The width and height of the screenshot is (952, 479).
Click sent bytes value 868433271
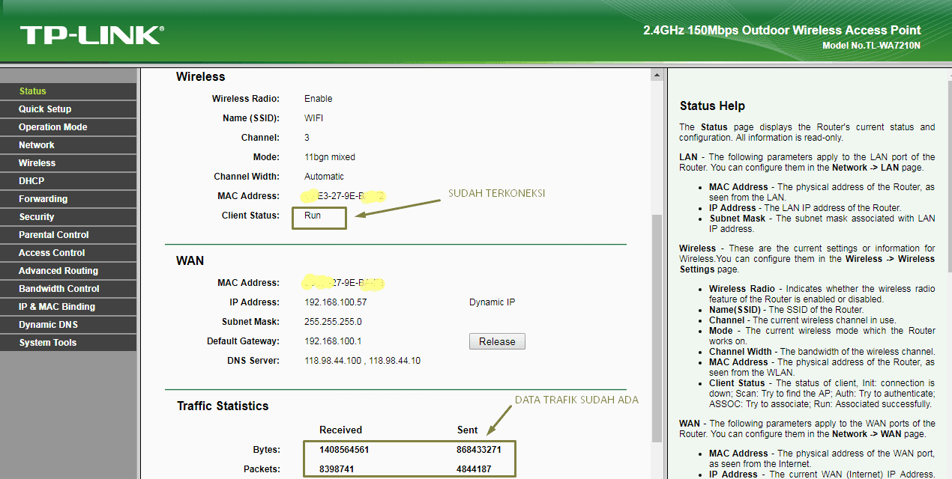point(478,450)
